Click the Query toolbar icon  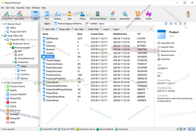pyautogui.click(x=112, y=16)
